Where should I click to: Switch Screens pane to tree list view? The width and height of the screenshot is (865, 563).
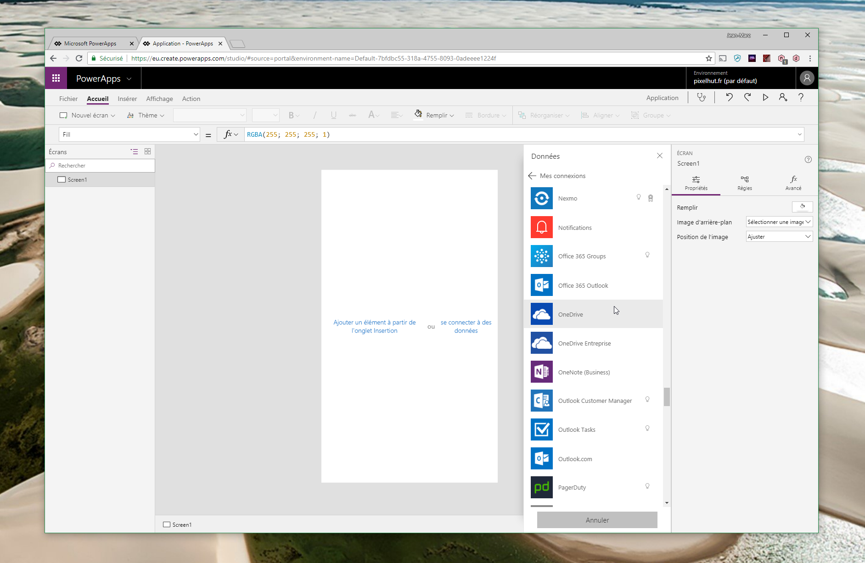click(x=134, y=151)
